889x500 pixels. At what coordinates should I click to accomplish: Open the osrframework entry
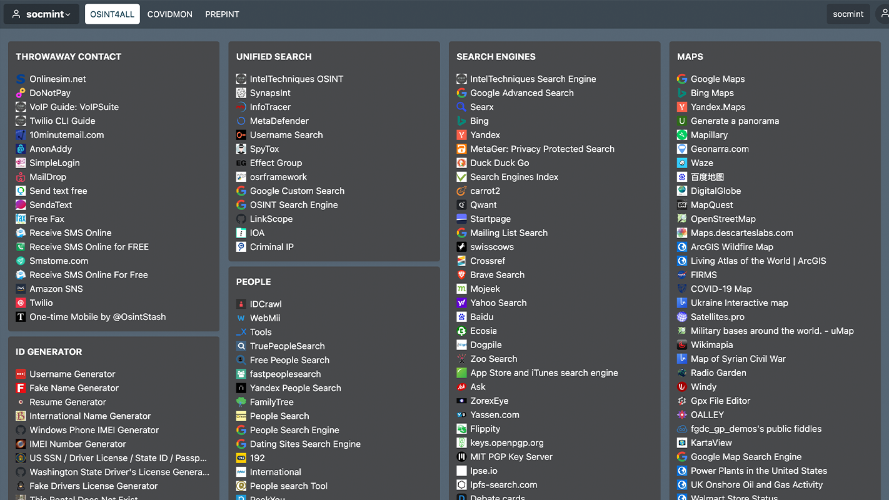[278, 177]
